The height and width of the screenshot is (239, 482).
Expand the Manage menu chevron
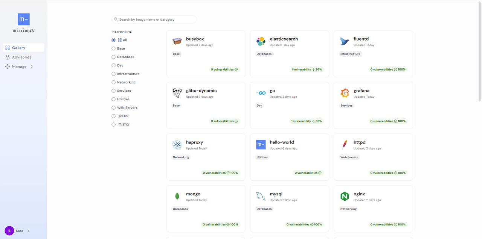tap(32, 67)
